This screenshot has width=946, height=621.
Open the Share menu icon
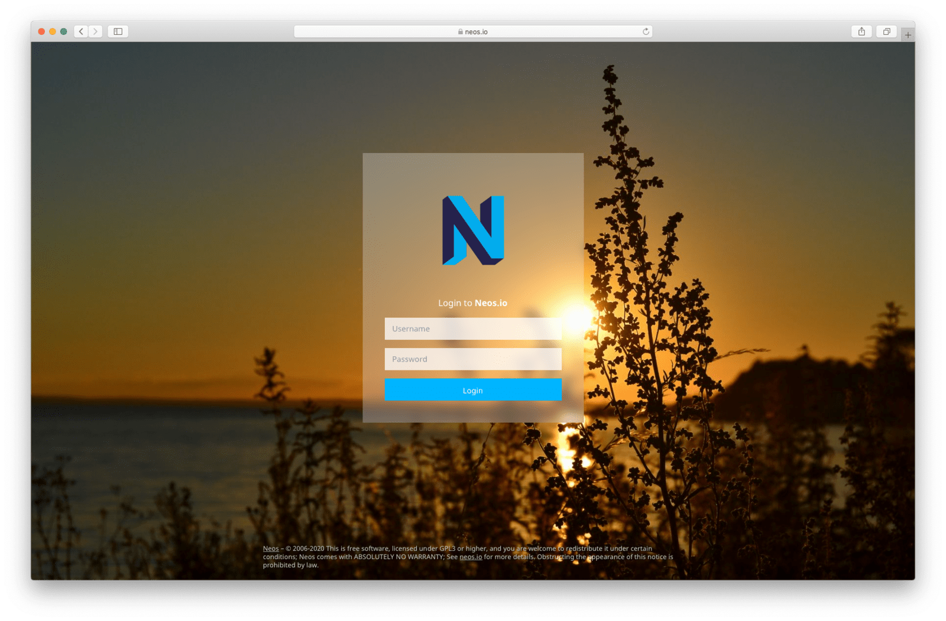click(x=861, y=31)
